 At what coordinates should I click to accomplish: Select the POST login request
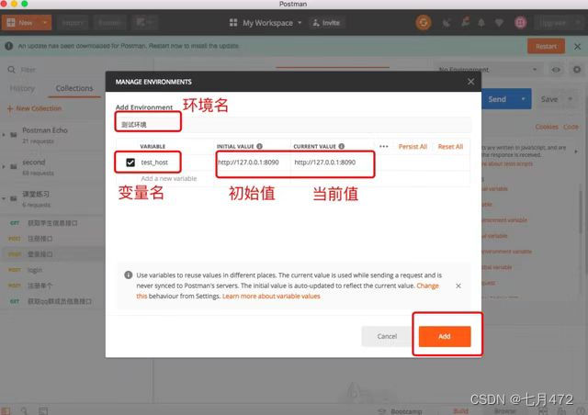click(x=51, y=270)
